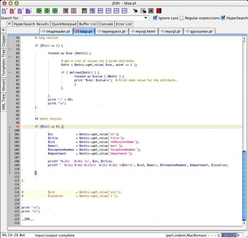The height and width of the screenshot is (238, 248).
Task: Click the scrollbar down arrow
Action: tap(244, 223)
